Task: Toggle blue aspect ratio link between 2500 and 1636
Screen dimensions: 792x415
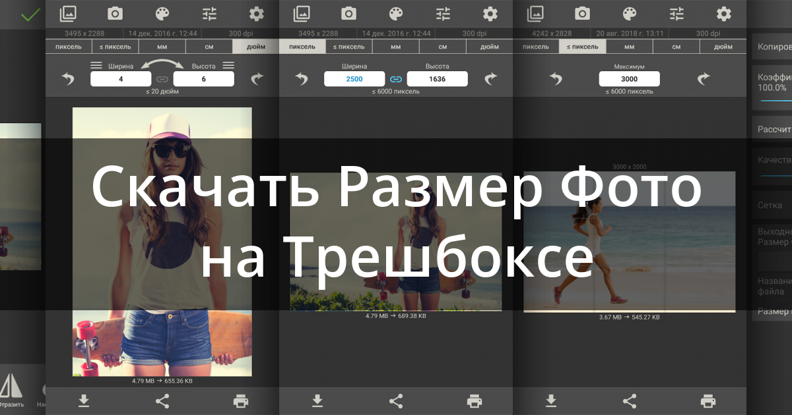Action: pos(396,79)
